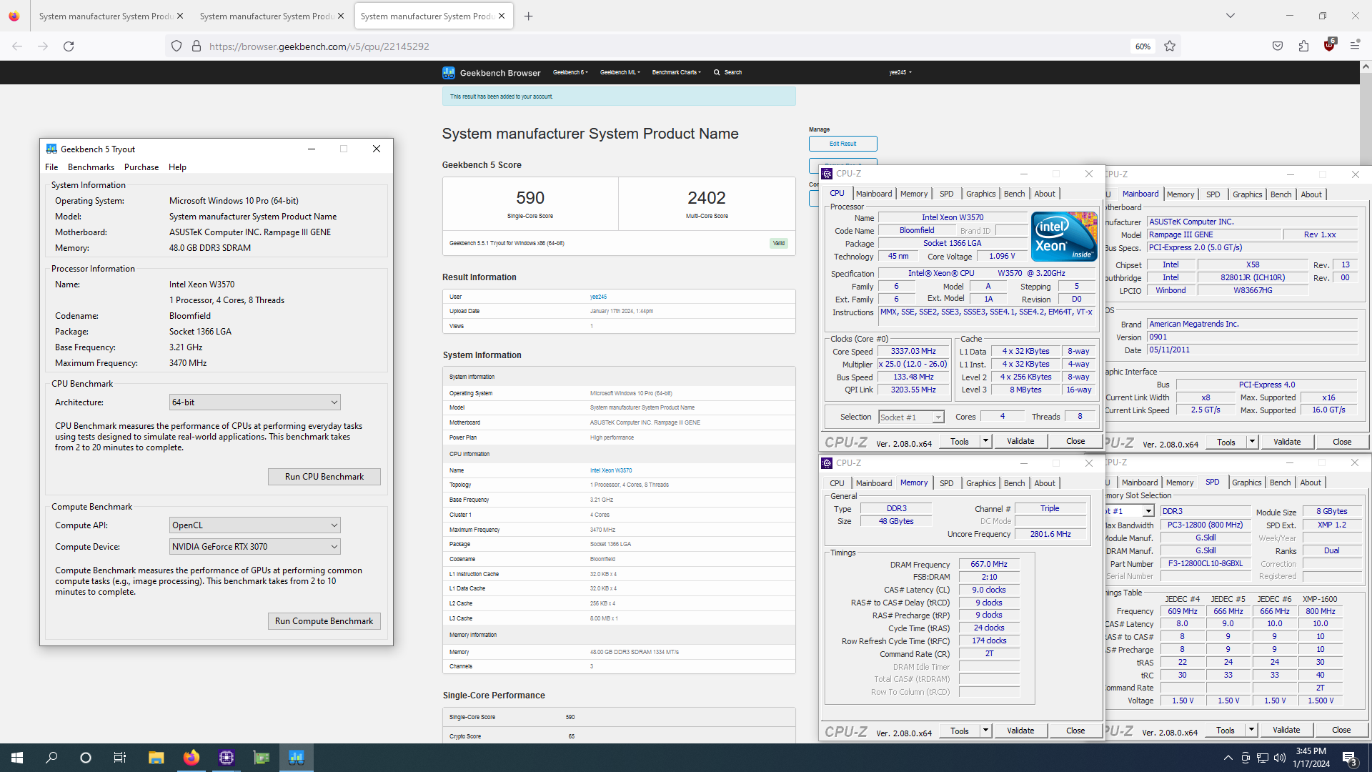Open File Explorer from the taskbar
Image resolution: width=1372 pixels, height=772 pixels.
tap(156, 758)
